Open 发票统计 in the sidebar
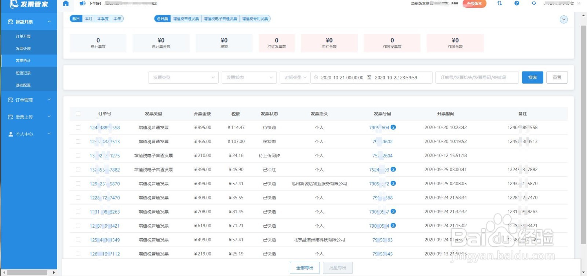 coord(29,60)
